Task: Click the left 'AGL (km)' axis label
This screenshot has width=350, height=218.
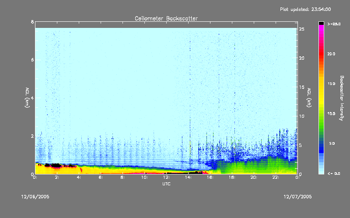Action: 27,98
